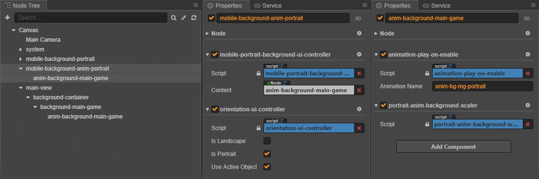Screen dimensions: 539x179
Task: Click the Animation Name input field
Action: 482,86
